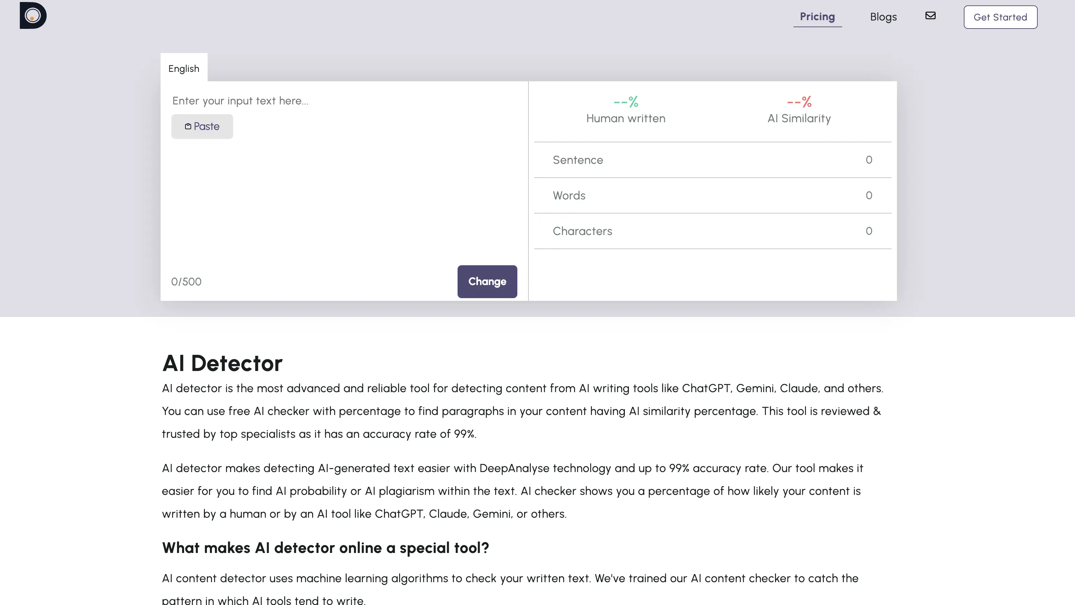
Task: Select the English language tab
Action: point(184,68)
